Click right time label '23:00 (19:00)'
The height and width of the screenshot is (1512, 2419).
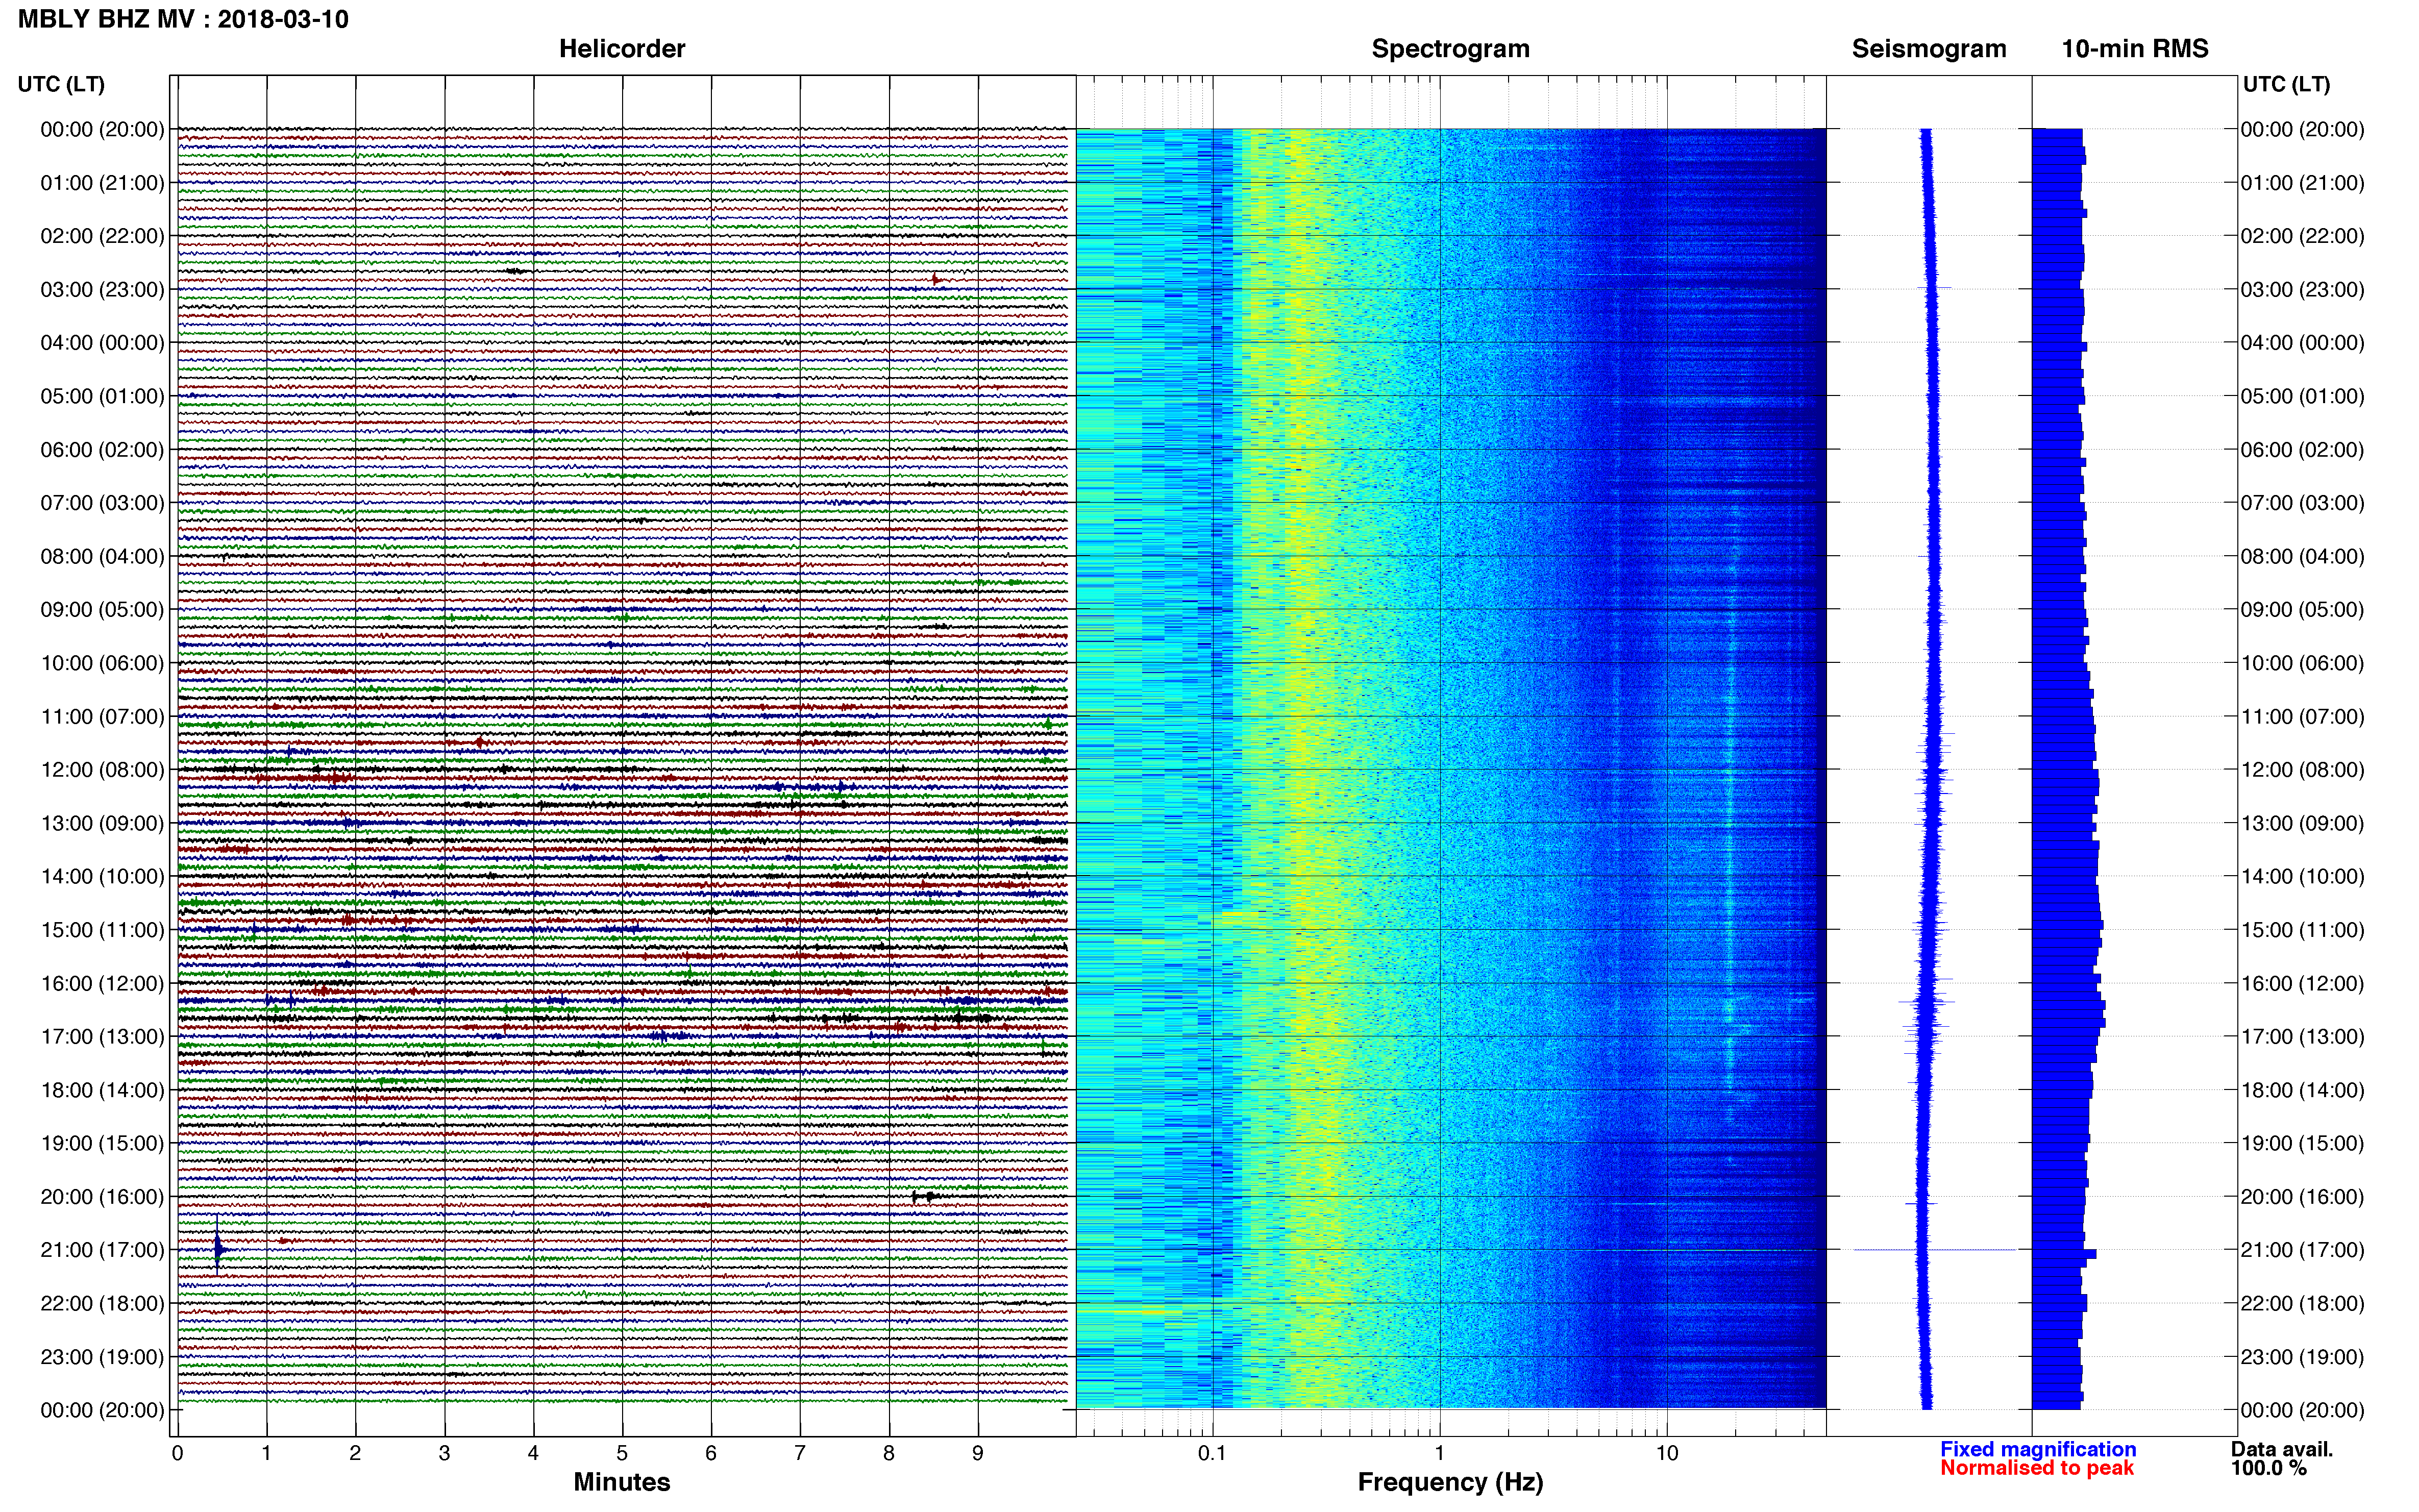click(x=2302, y=1357)
